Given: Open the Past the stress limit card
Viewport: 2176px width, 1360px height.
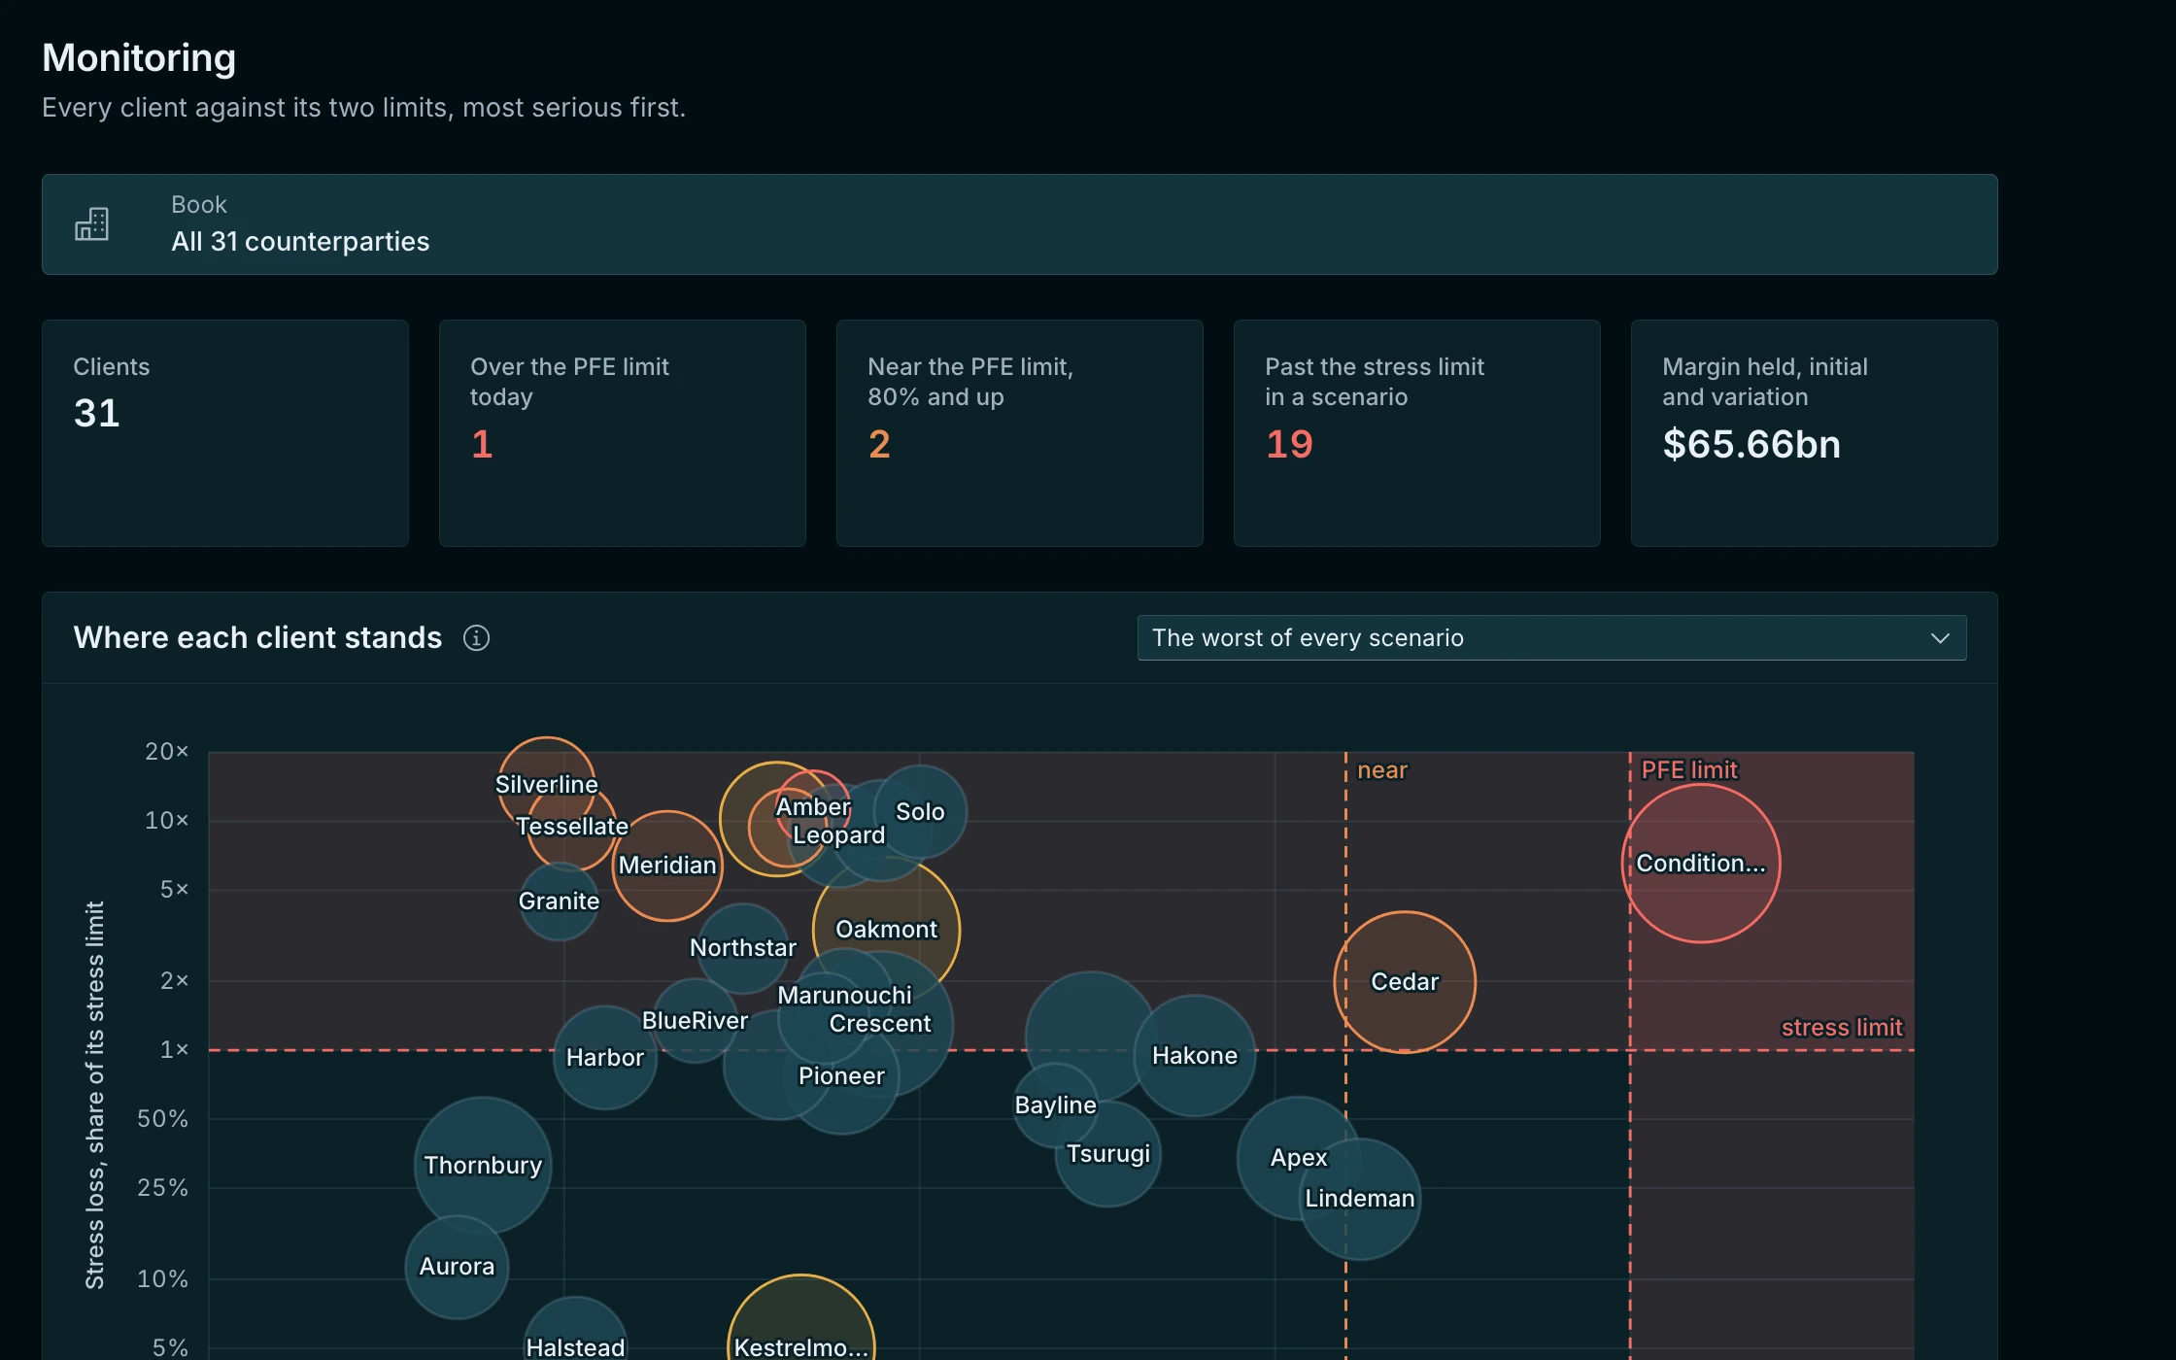Looking at the screenshot, I should [x=1417, y=433].
